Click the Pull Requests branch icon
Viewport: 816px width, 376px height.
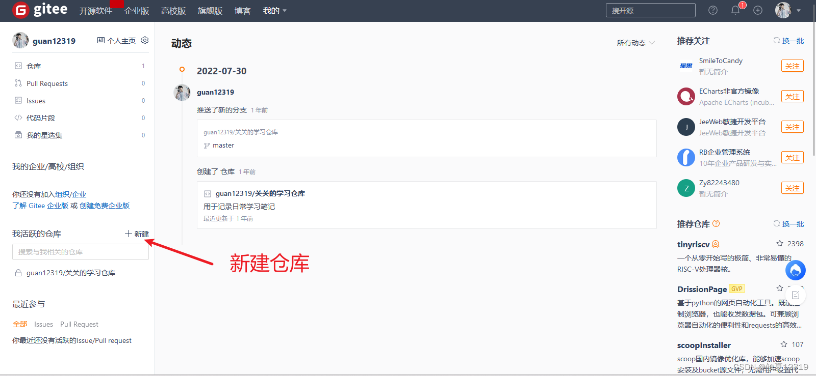pyautogui.click(x=18, y=83)
